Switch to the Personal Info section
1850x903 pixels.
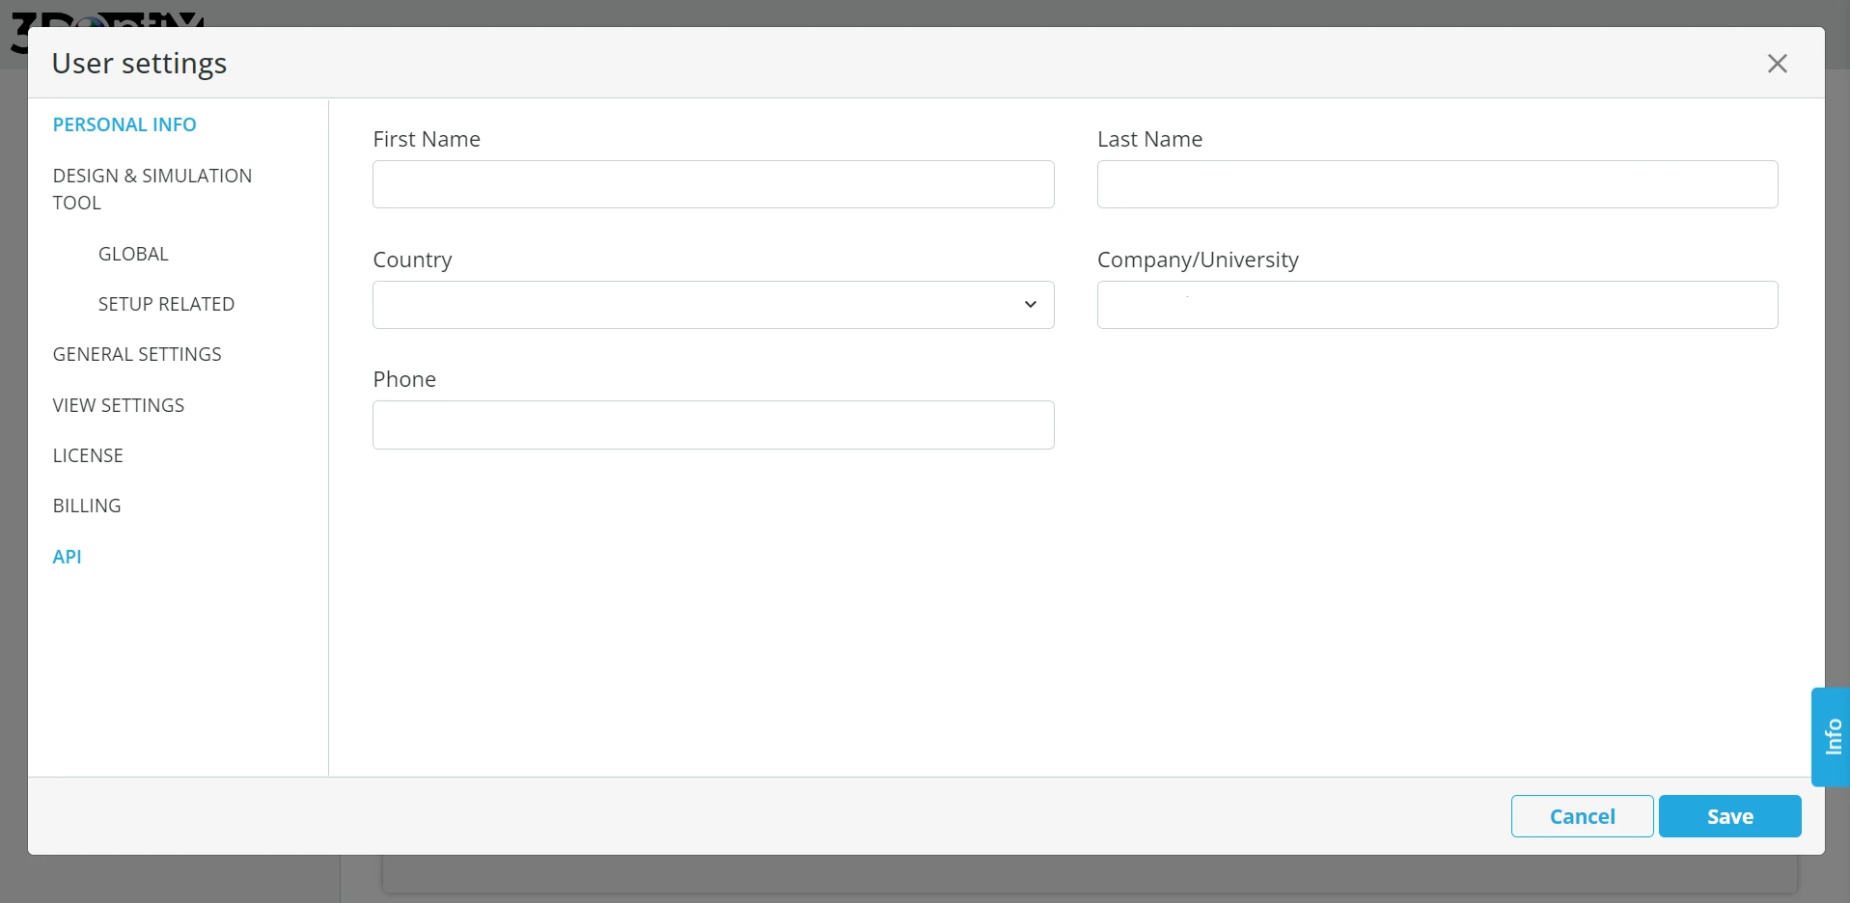click(x=124, y=124)
